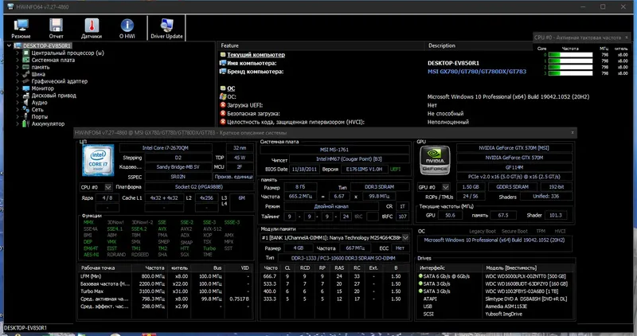
Task: Select the Аккумулятор tree node
Action: point(48,123)
